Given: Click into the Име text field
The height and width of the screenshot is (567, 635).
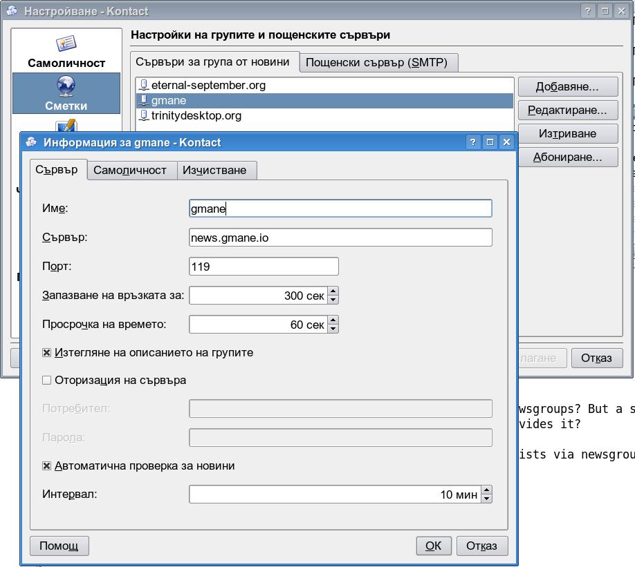Looking at the screenshot, I should point(340,209).
